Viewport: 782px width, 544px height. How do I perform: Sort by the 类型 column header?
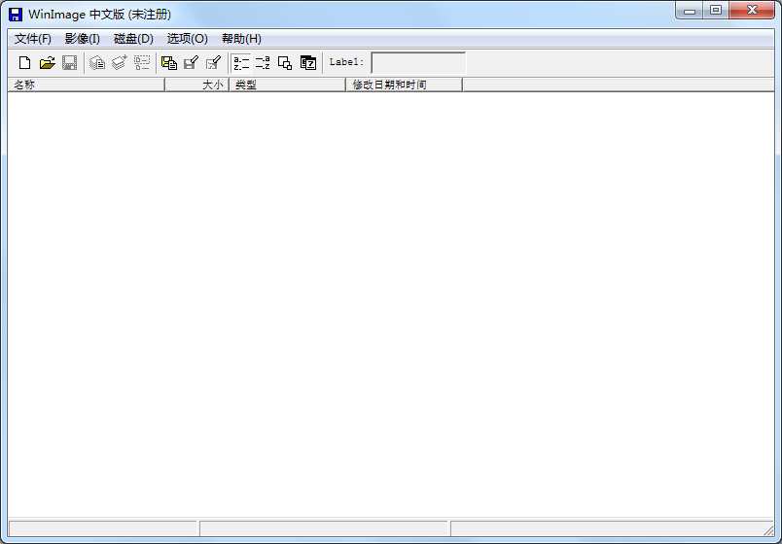click(x=288, y=85)
